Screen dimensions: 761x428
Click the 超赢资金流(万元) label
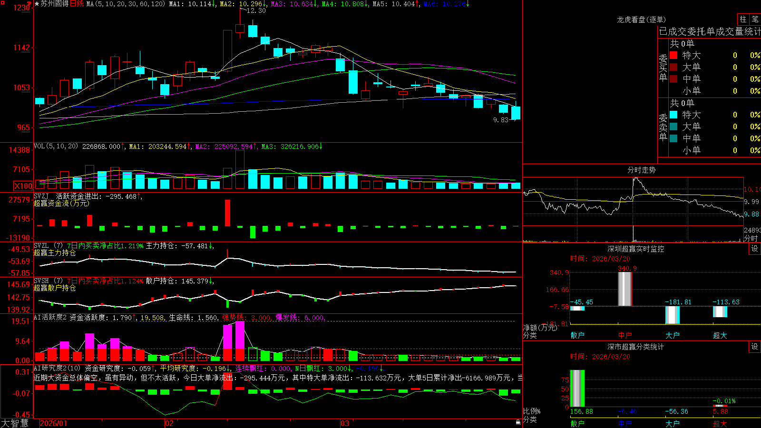(x=61, y=203)
